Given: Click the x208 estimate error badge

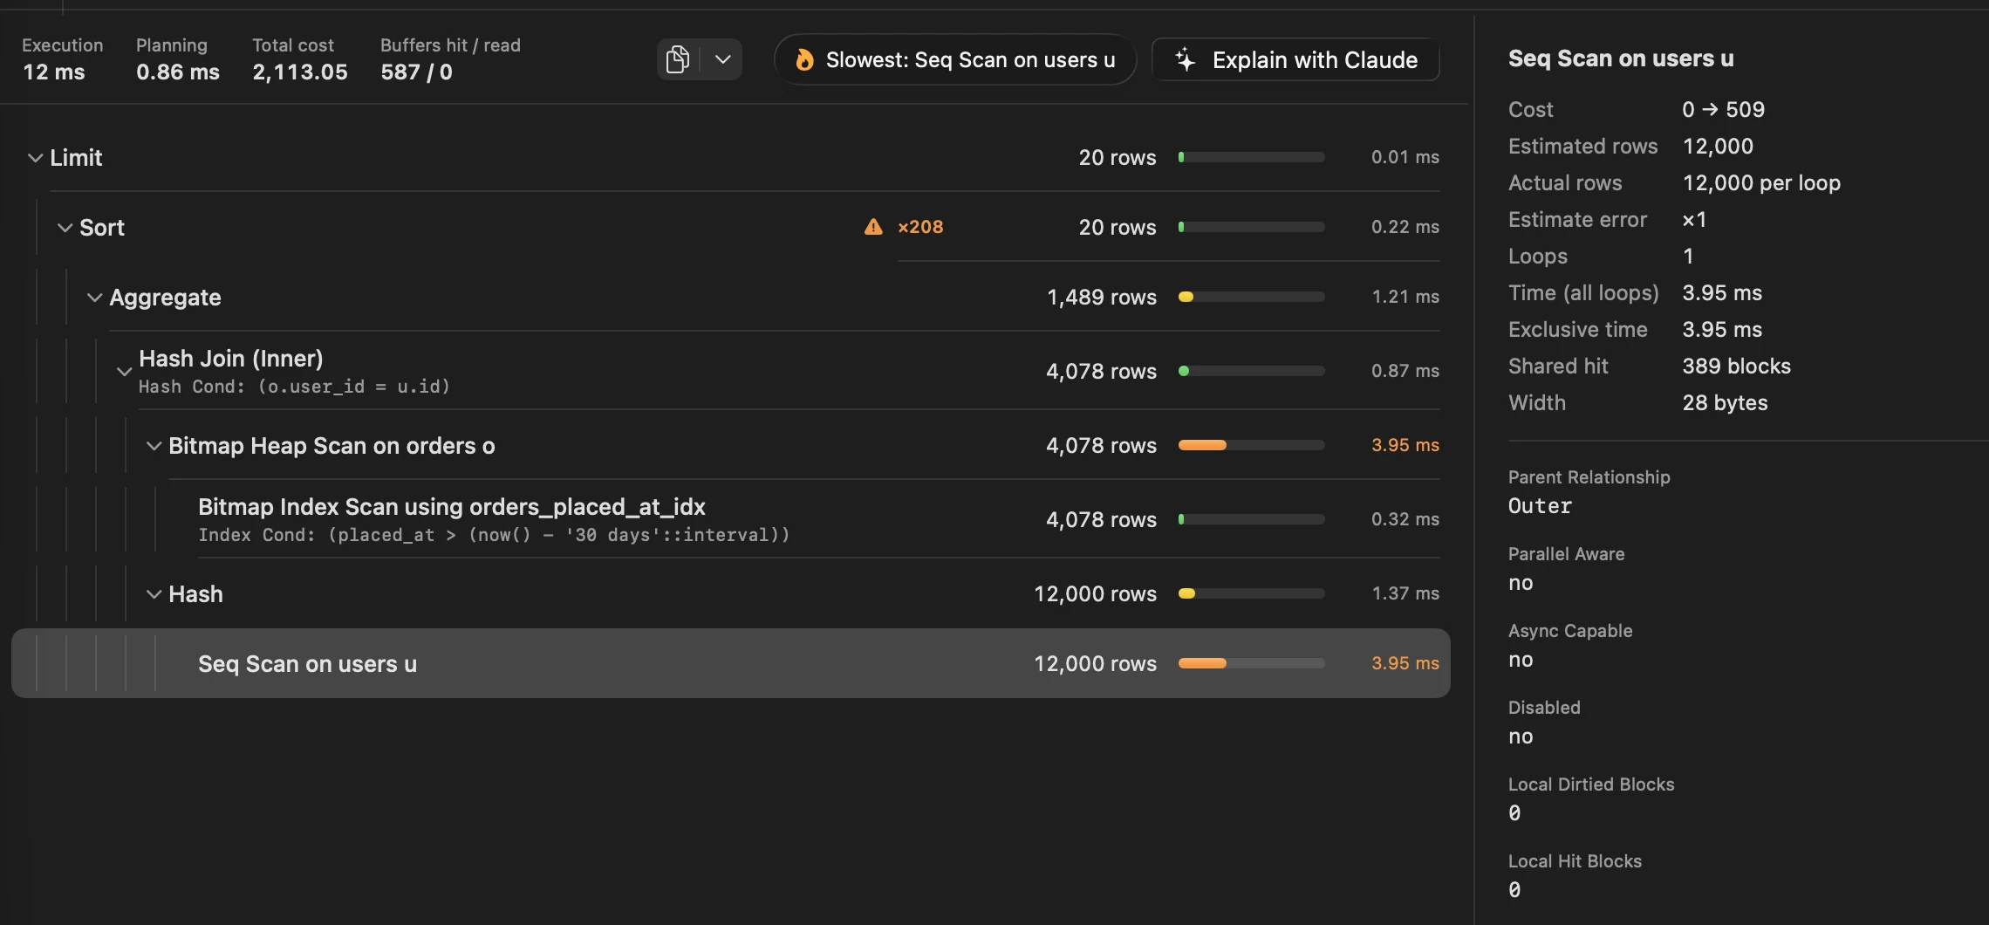Looking at the screenshot, I should 920,227.
